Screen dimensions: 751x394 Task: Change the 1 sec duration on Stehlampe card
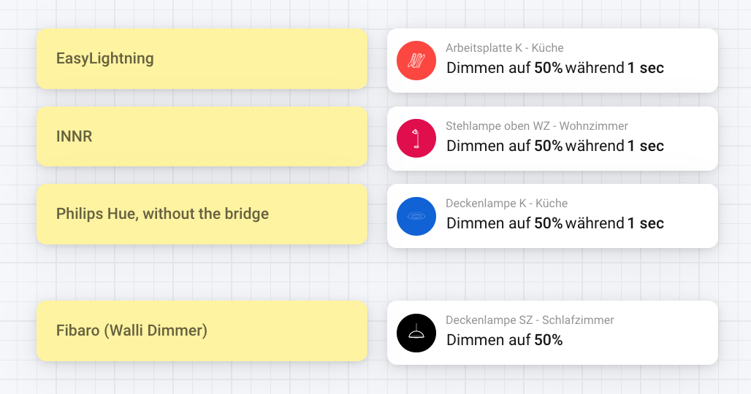tap(645, 146)
